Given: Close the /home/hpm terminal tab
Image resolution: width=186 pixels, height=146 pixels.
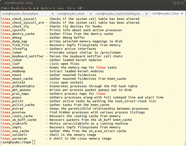Looking at the screenshot, I should (x=53, y=14).
